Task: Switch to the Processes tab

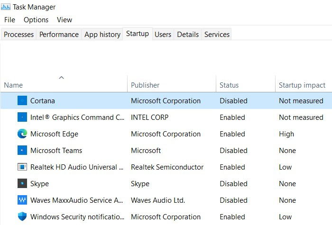Action: [x=18, y=34]
